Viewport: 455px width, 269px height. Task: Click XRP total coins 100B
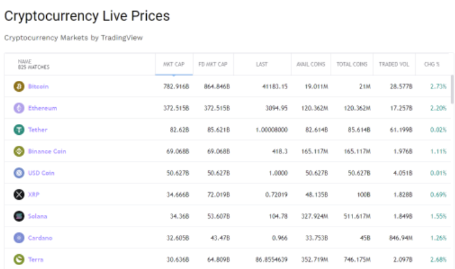[x=363, y=195]
